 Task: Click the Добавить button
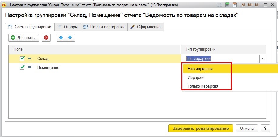(24, 38)
